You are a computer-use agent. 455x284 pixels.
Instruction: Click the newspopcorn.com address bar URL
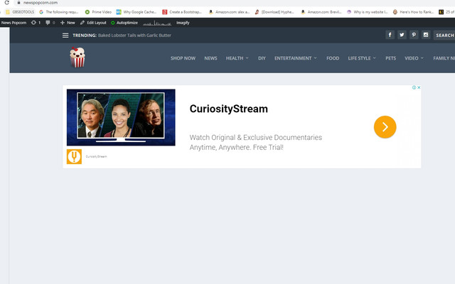pos(41,3)
